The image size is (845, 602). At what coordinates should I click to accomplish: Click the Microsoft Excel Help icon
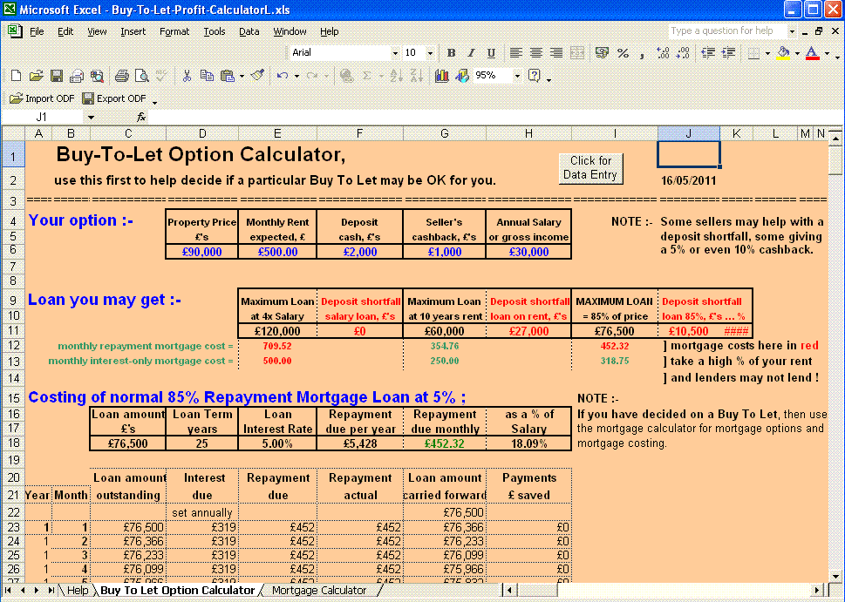click(x=534, y=76)
